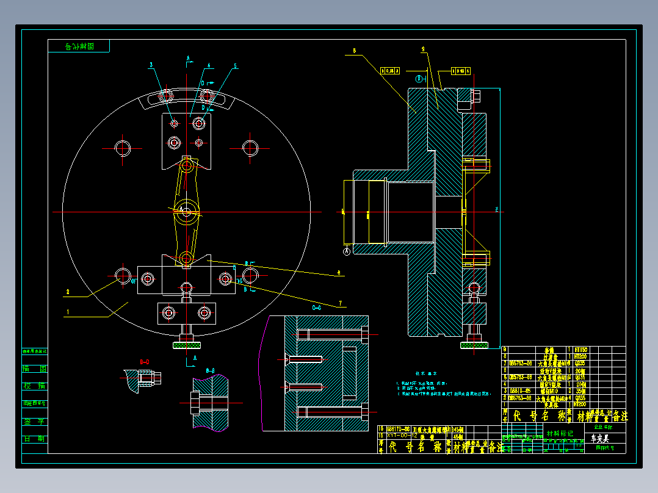The width and height of the screenshot is (658, 493).
Task: Select the HT150 material cell in parts list
Action: [x=581, y=350]
